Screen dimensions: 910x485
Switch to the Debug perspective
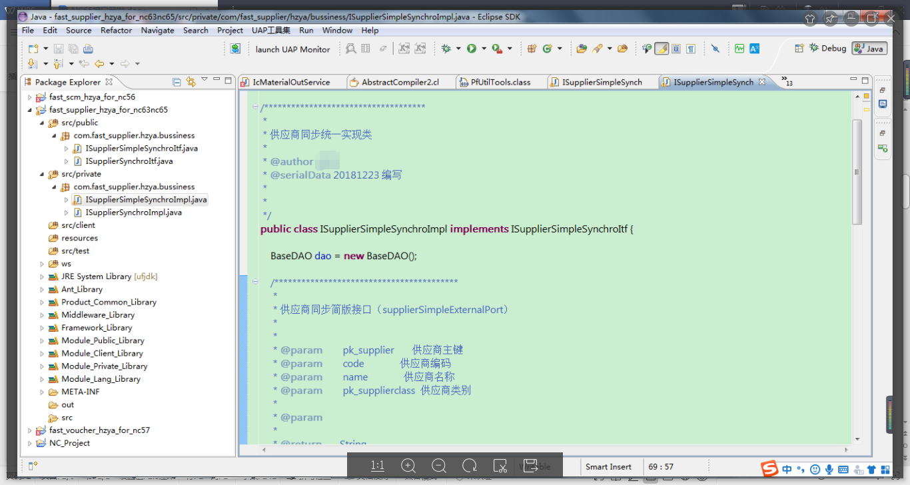tap(828, 49)
